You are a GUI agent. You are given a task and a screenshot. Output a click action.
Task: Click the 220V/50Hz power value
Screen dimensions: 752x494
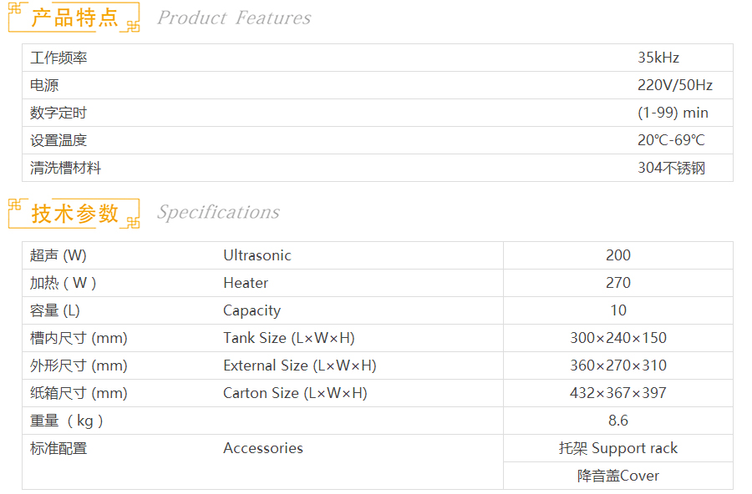click(x=675, y=85)
